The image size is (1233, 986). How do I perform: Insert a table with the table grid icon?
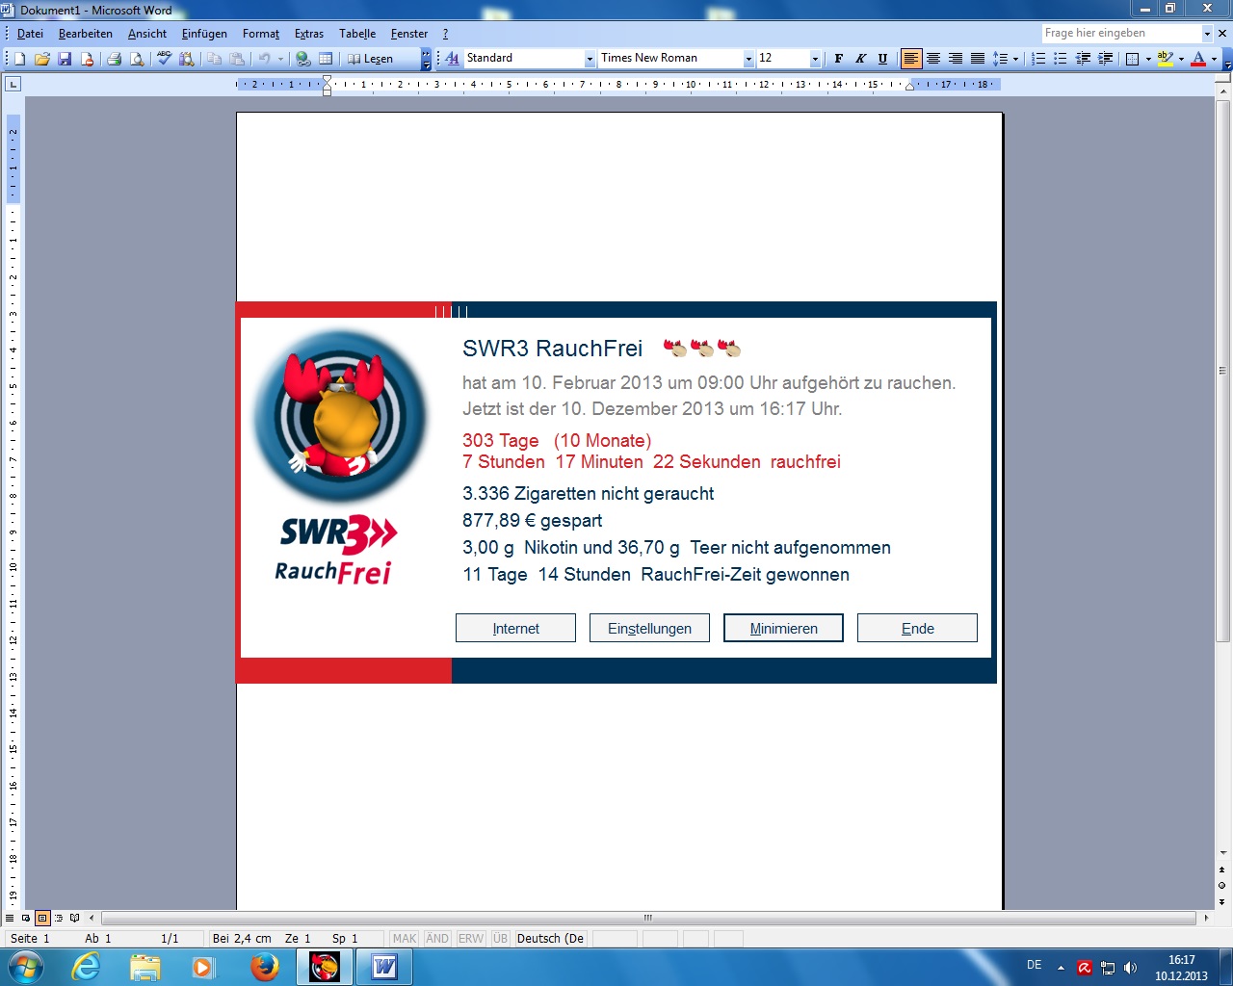click(x=326, y=59)
